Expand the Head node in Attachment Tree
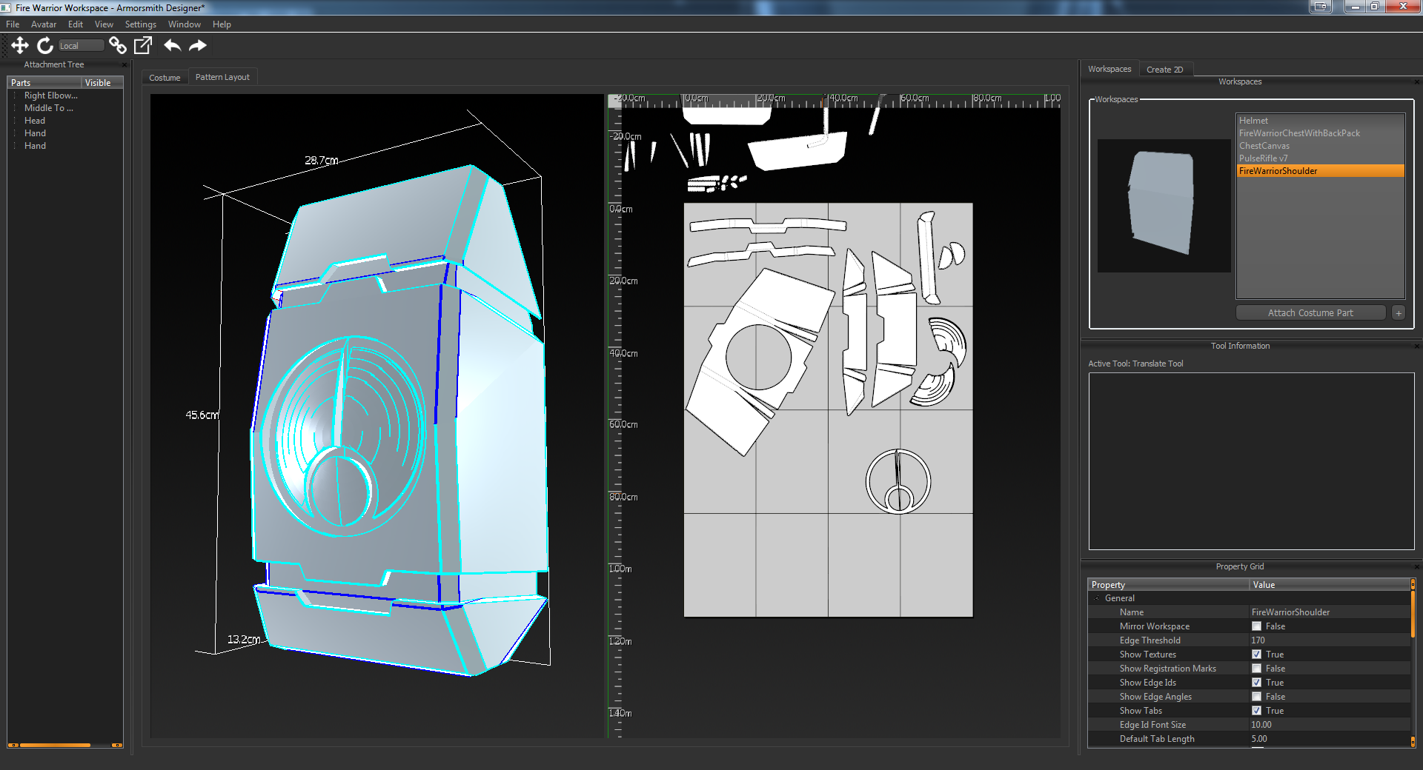Viewport: 1423px width, 770px height. pos(15,121)
